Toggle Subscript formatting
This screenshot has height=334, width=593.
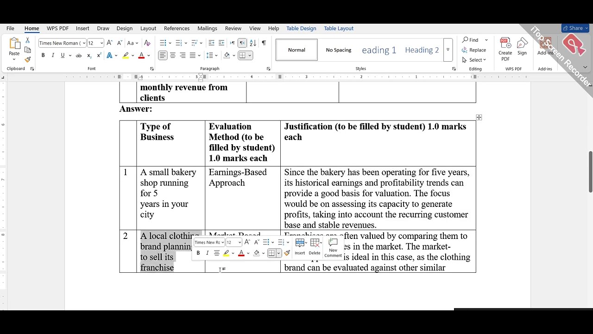click(x=89, y=56)
